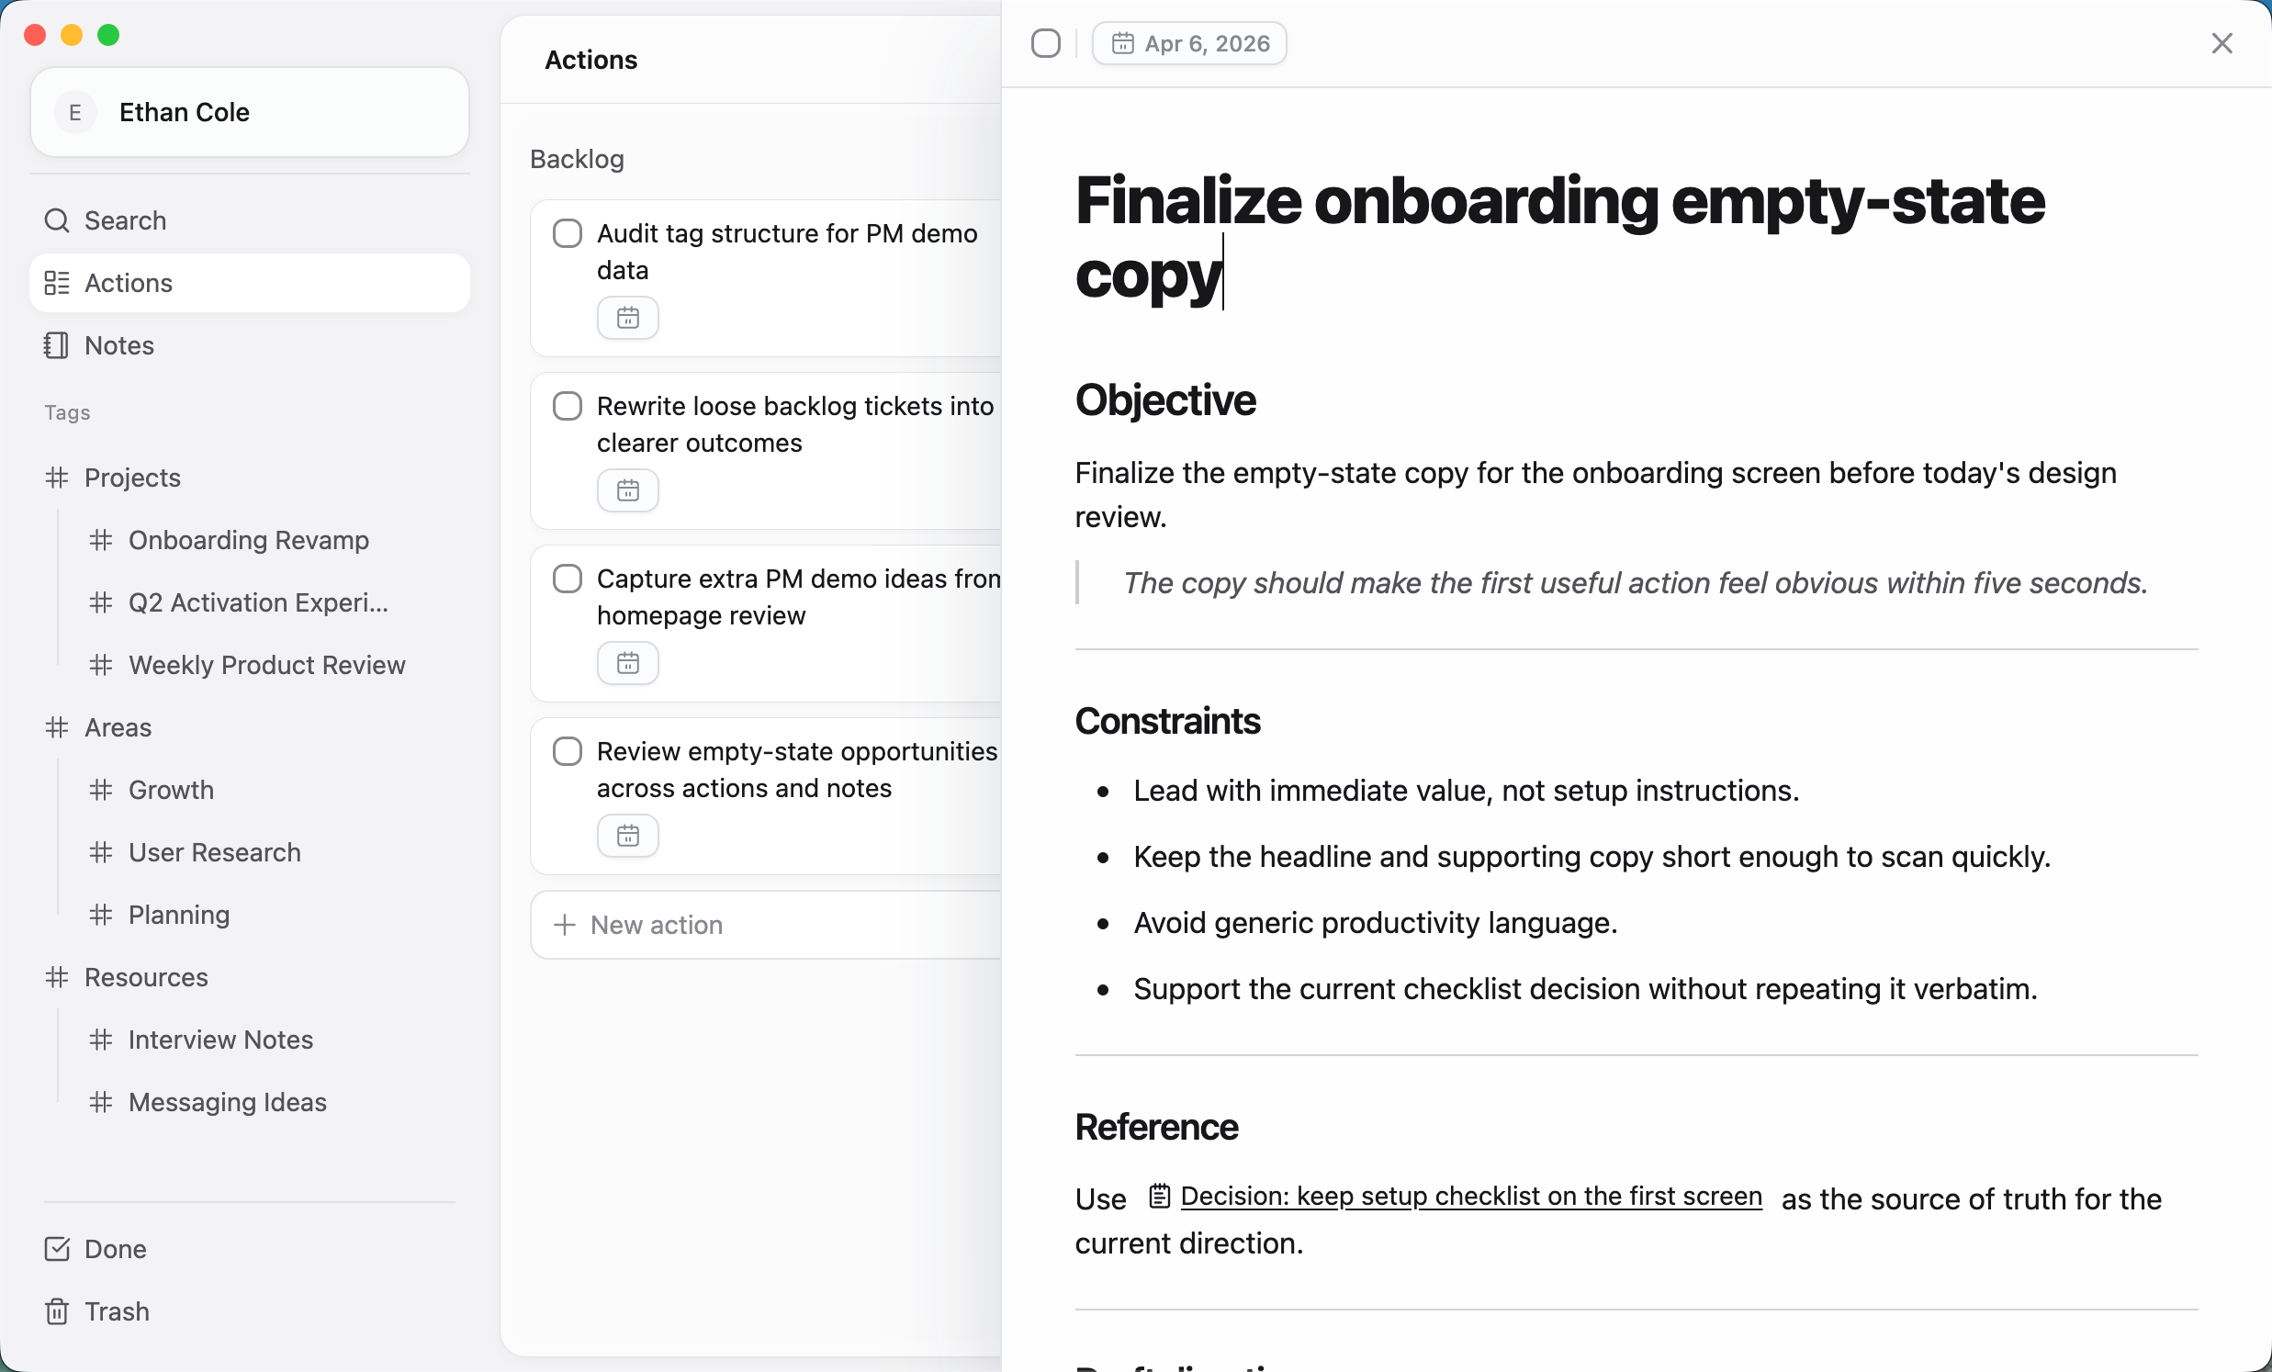Select the 'Onboarding Revamp' tag
Image resolution: width=2272 pixels, height=1372 pixels.
click(248, 540)
